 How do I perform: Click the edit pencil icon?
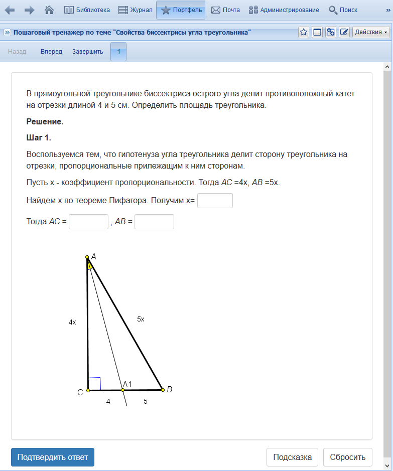point(344,32)
